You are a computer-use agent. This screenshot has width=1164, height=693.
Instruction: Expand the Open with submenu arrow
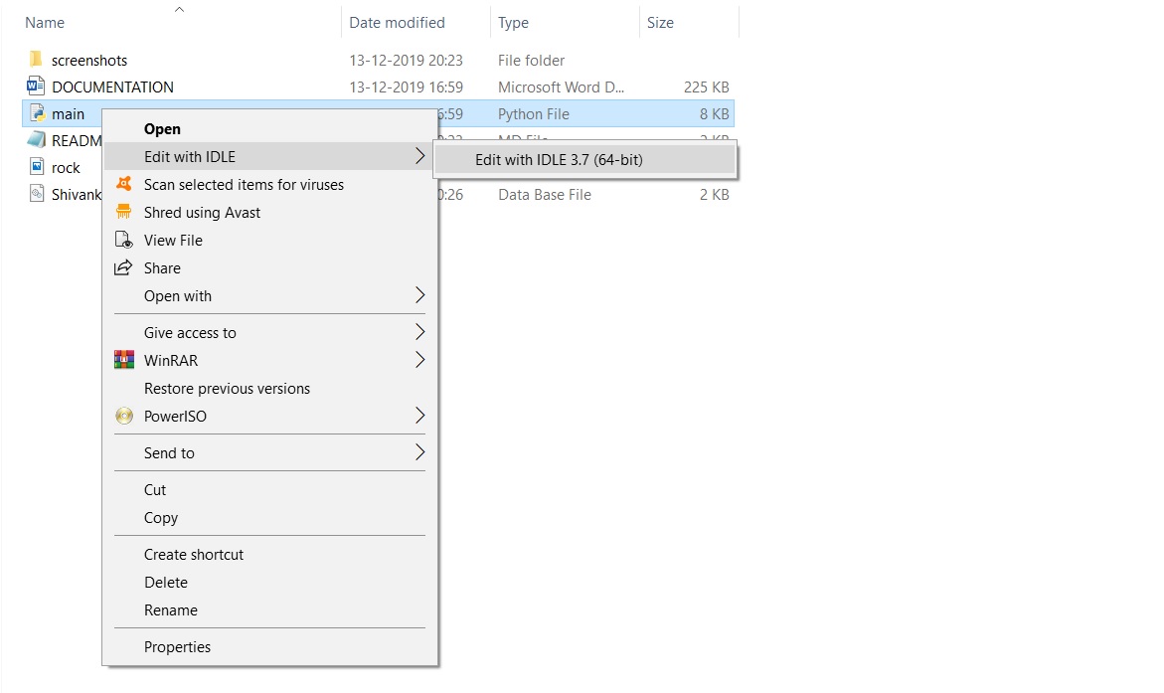[419, 295]
